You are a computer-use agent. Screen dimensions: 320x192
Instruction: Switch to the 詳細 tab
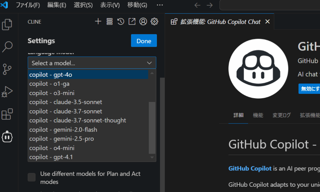tap(238, 115)
